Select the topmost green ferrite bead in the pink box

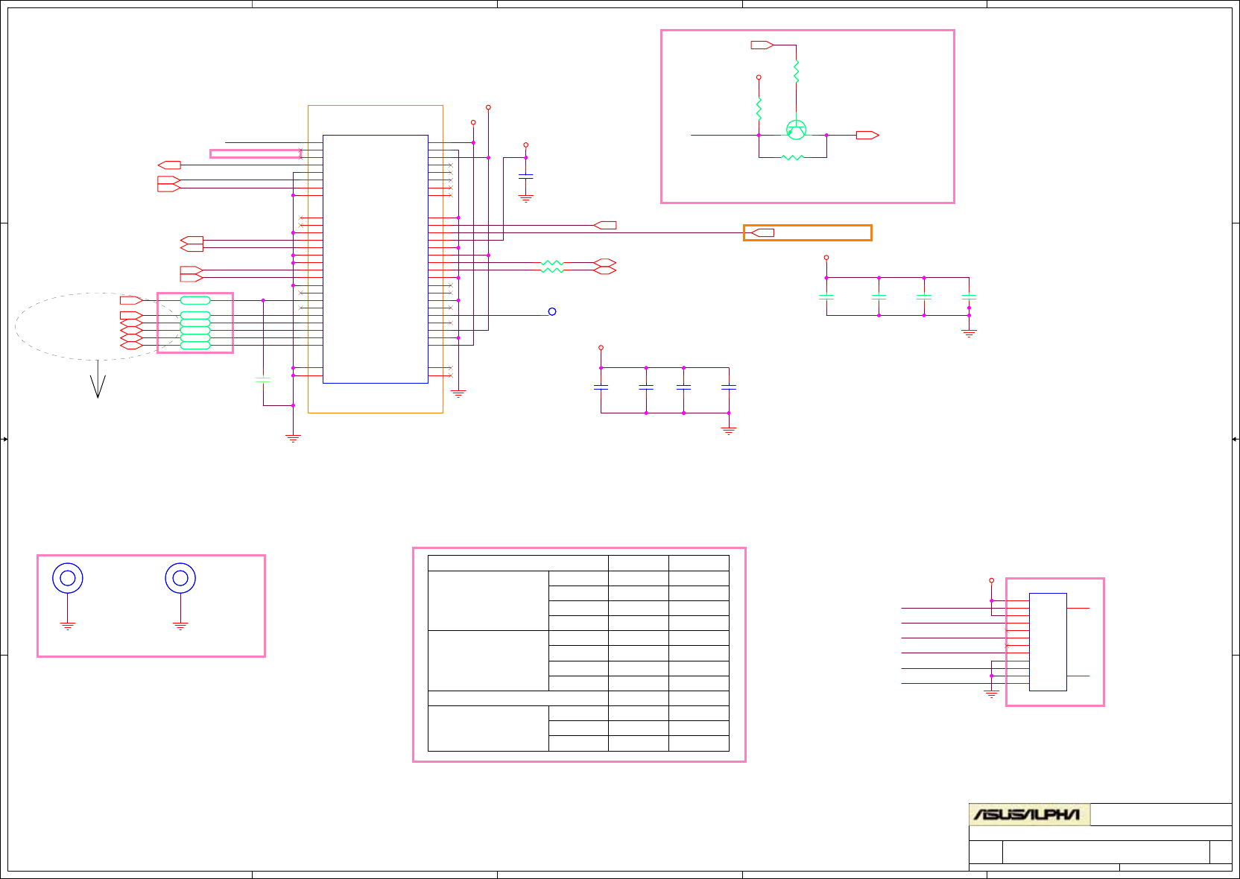tap(195, 300)
